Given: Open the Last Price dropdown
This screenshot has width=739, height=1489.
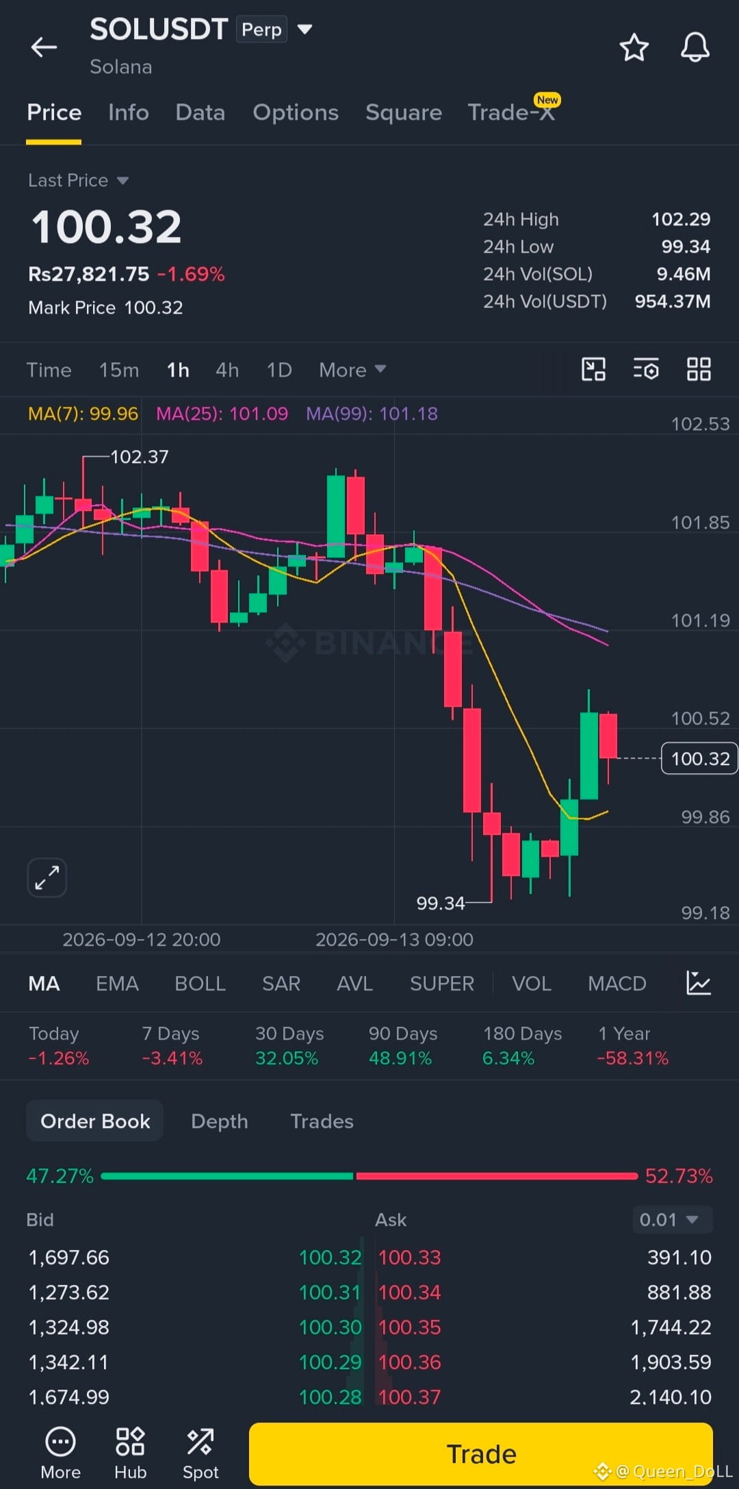Looking at the screenshot, I should (79, 180).
